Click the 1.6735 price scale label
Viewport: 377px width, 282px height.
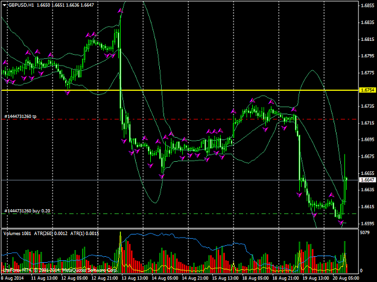pos(367,106)
